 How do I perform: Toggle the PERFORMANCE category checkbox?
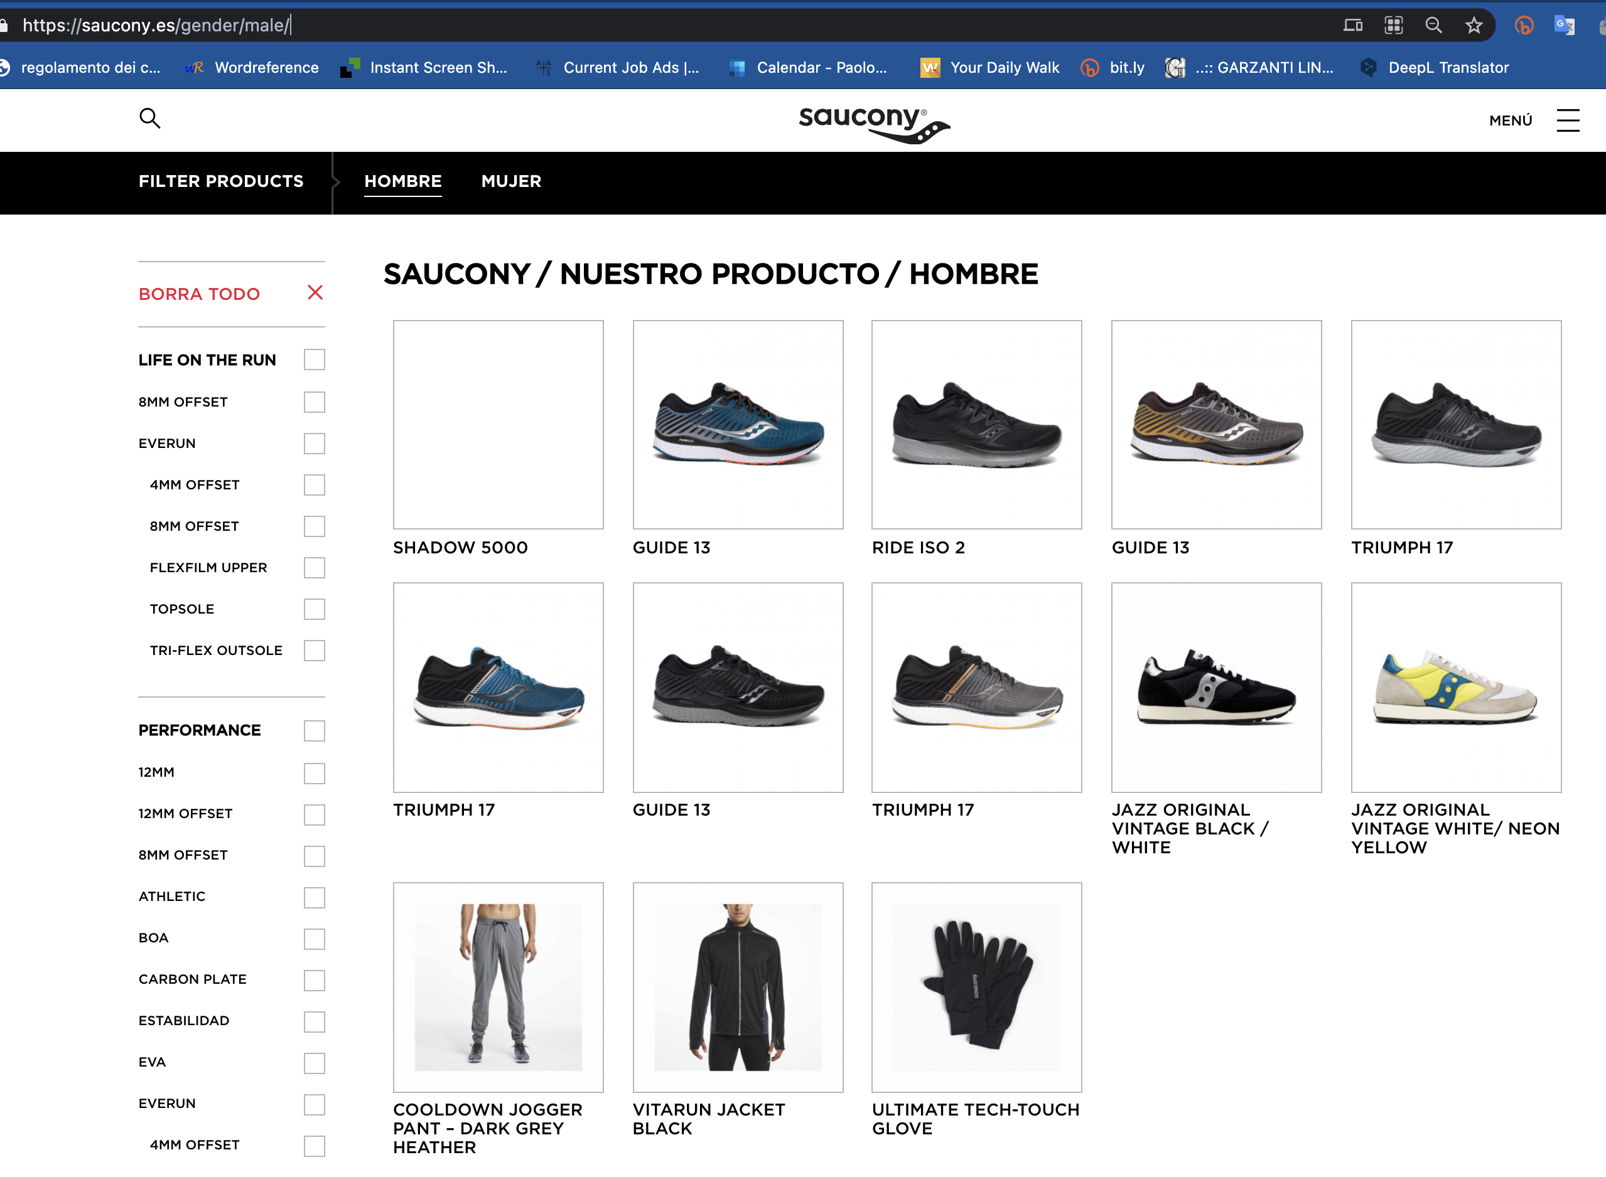315,731
